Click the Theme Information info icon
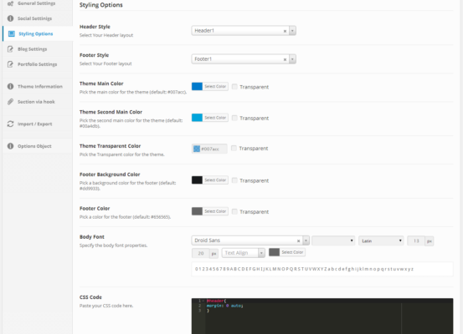This screenshot has width=463, height=334. pyautogui.click(x=10, y=86)
